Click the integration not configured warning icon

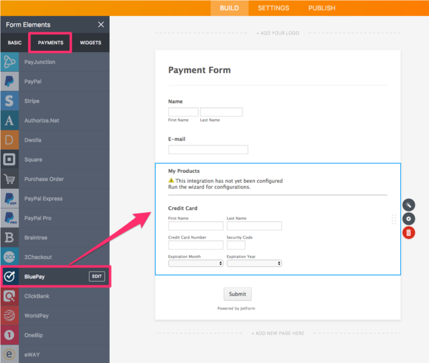click(171, 180)
